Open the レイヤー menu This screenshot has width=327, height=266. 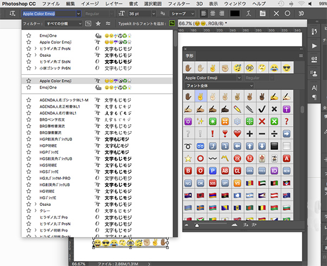click(114, 4)
